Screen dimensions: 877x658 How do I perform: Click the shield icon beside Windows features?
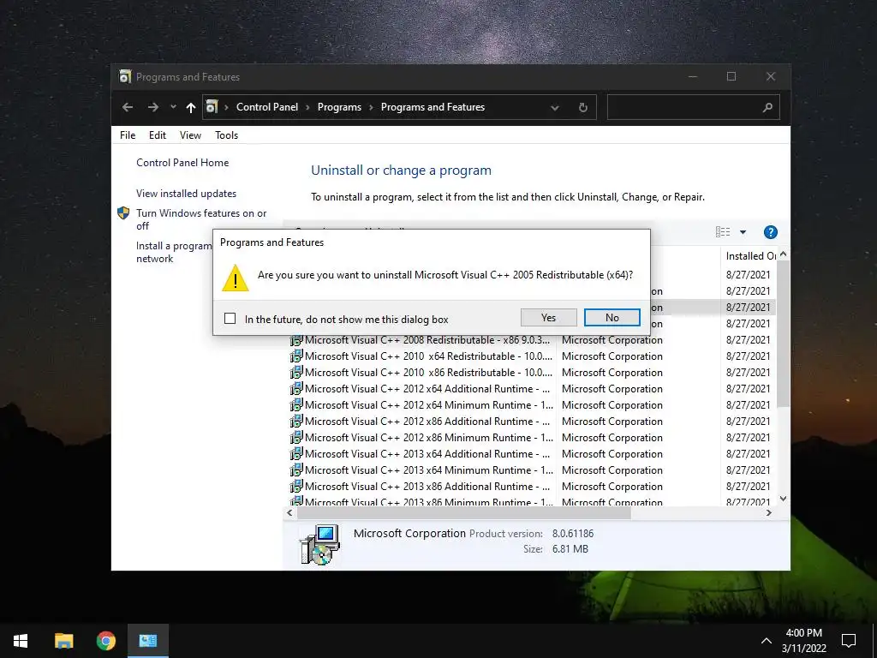[x=123, y=213]
